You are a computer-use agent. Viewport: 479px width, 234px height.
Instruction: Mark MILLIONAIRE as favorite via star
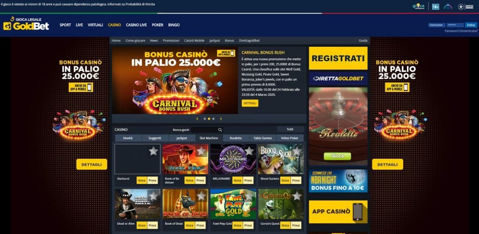pyautogui.click(x=249, y=151)
